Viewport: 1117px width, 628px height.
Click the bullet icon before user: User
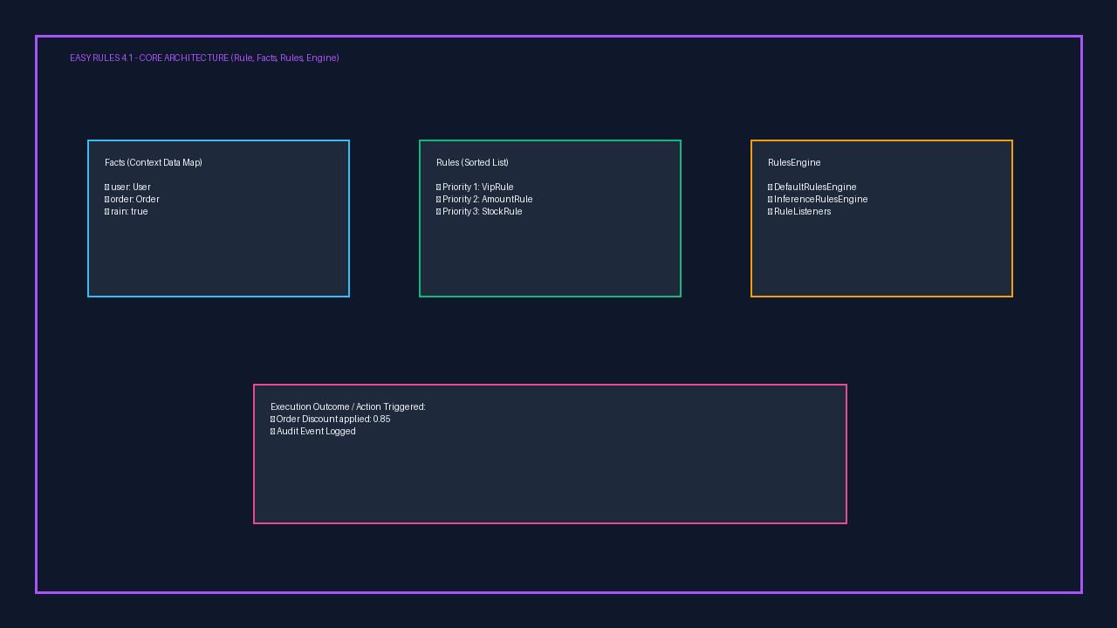[x=106, y=187]
